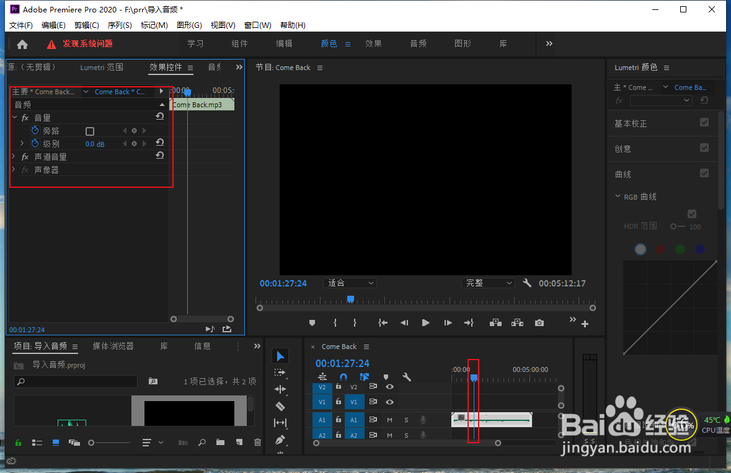731x473 pixels.
Task: Step back one frame
Action: tap(404, 322)
